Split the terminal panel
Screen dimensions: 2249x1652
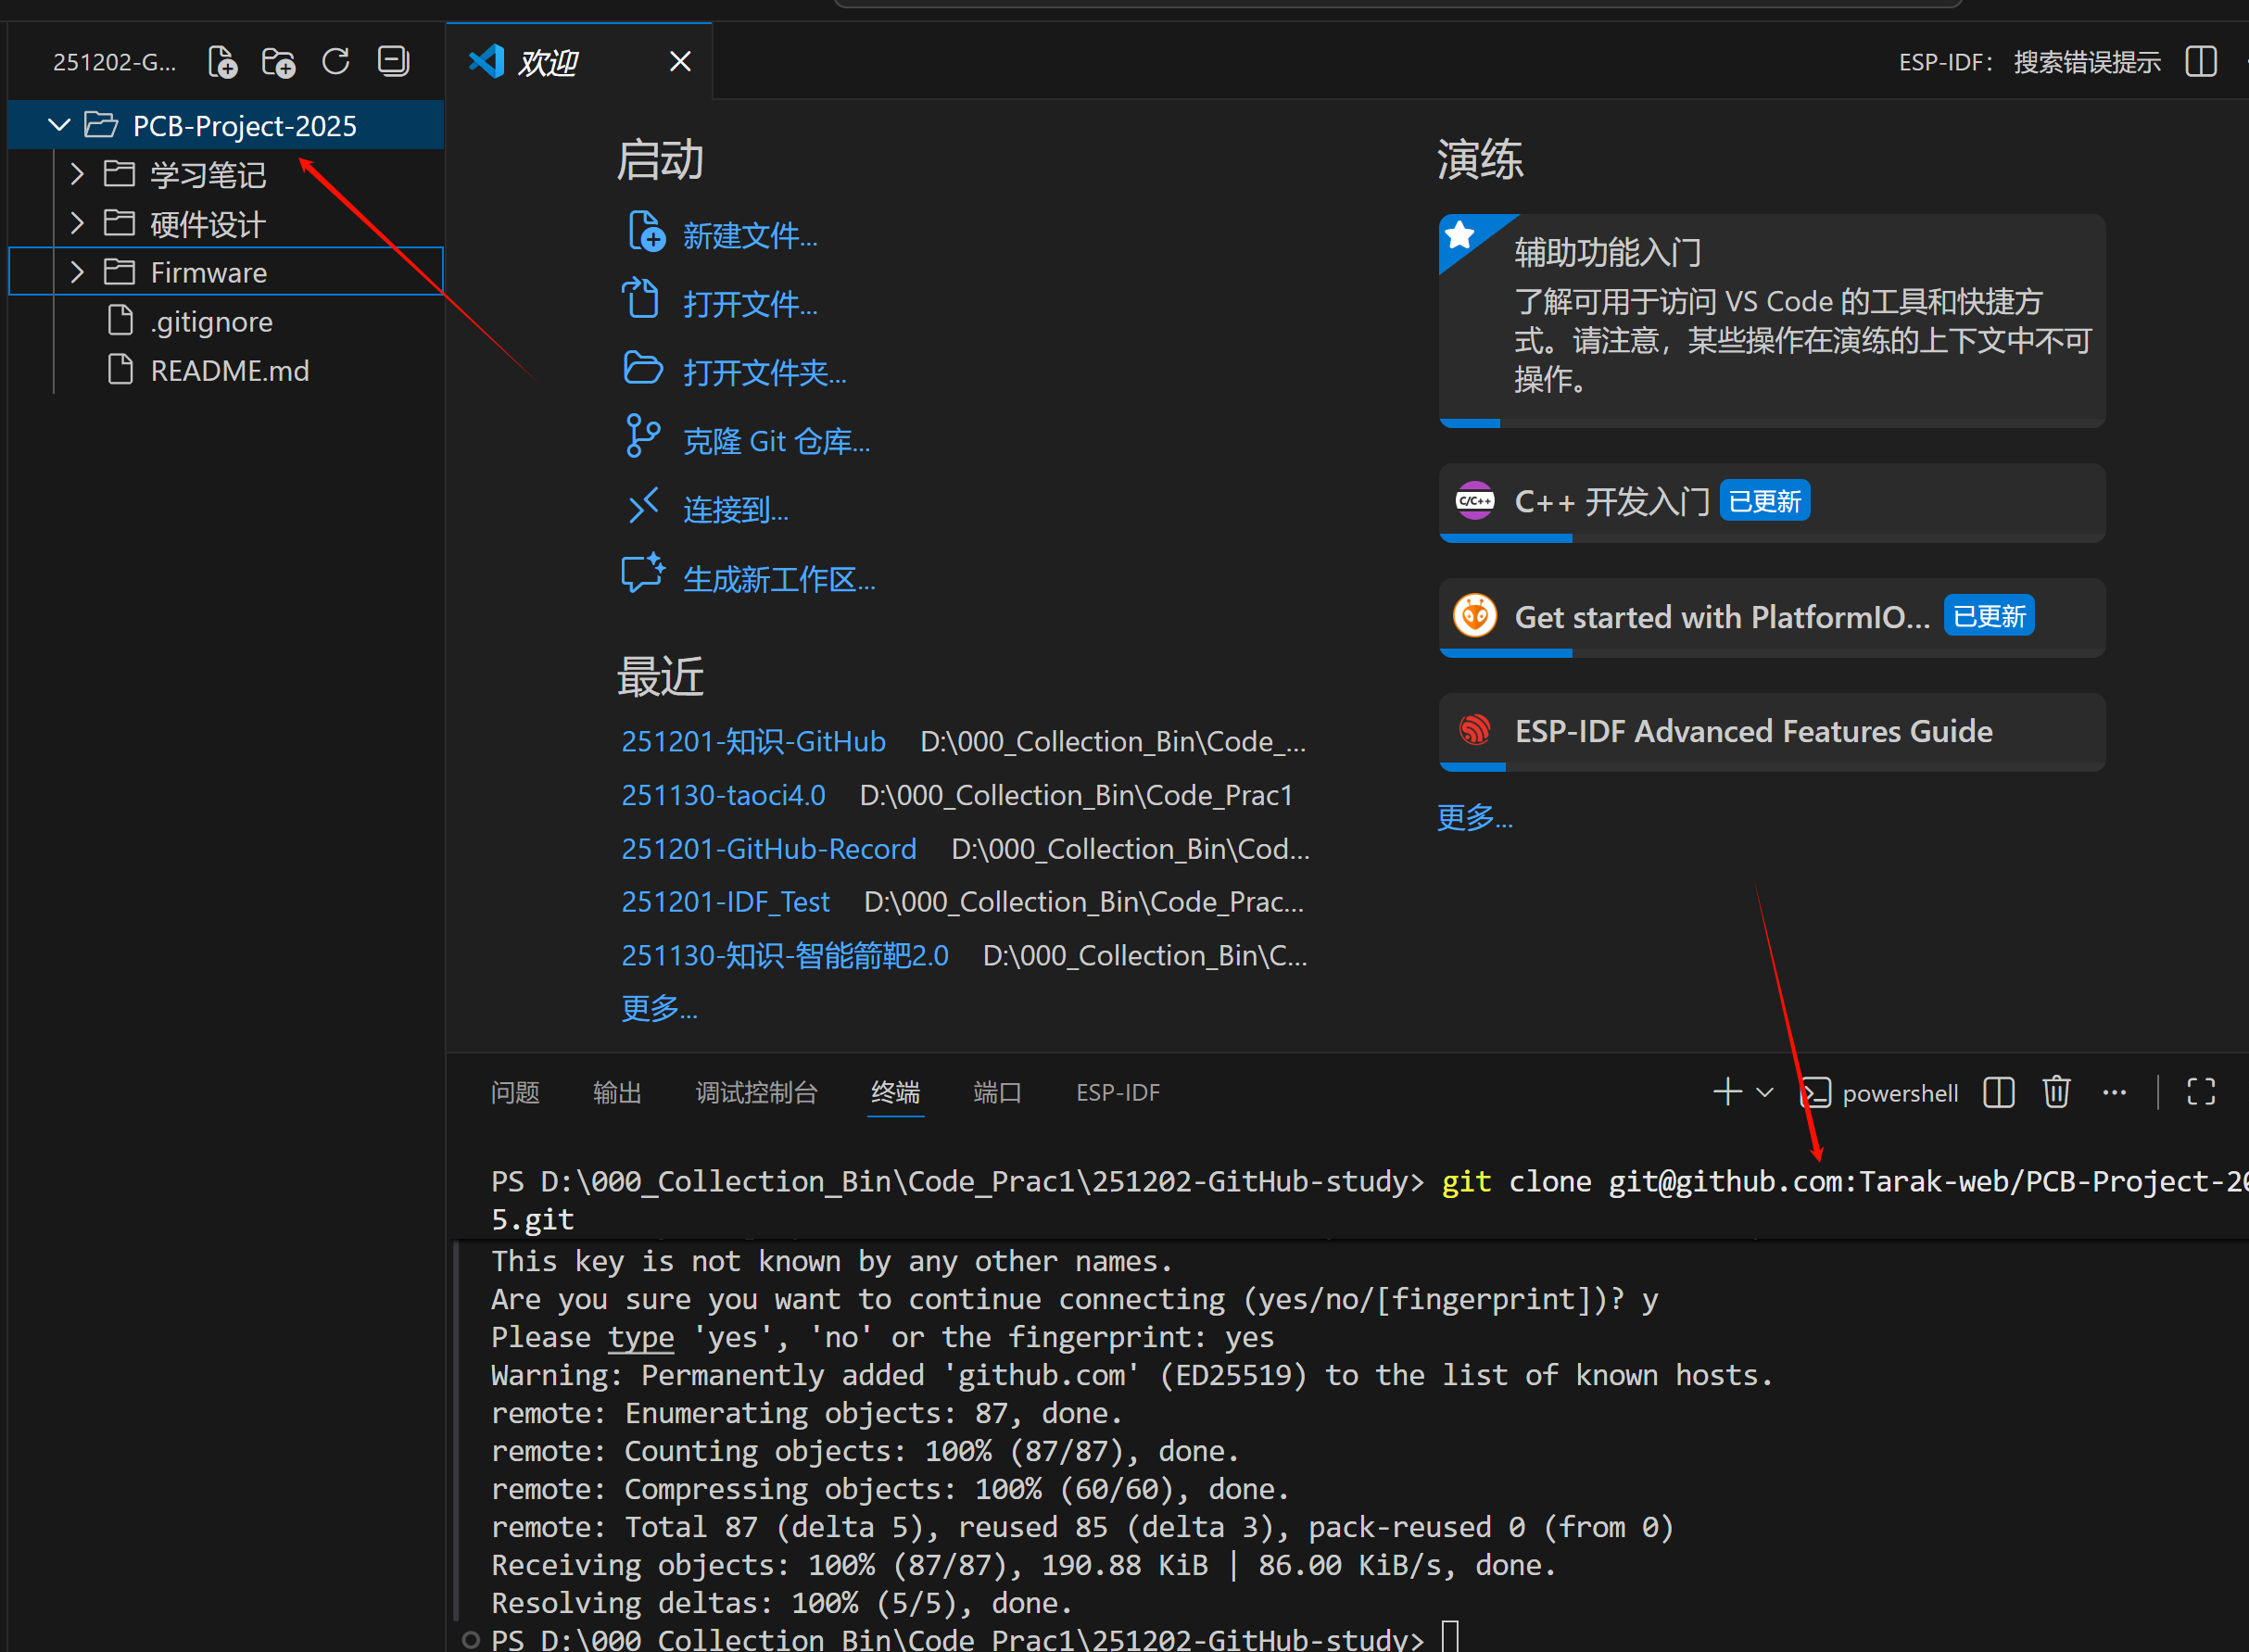coord(1998,1092)
